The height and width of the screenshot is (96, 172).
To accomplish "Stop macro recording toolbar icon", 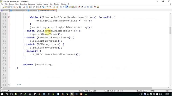I will click(82, 7).
